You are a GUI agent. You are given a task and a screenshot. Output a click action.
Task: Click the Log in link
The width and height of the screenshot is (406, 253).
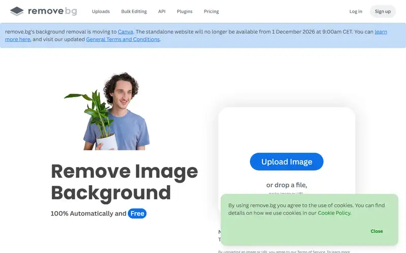coord(356,11)
